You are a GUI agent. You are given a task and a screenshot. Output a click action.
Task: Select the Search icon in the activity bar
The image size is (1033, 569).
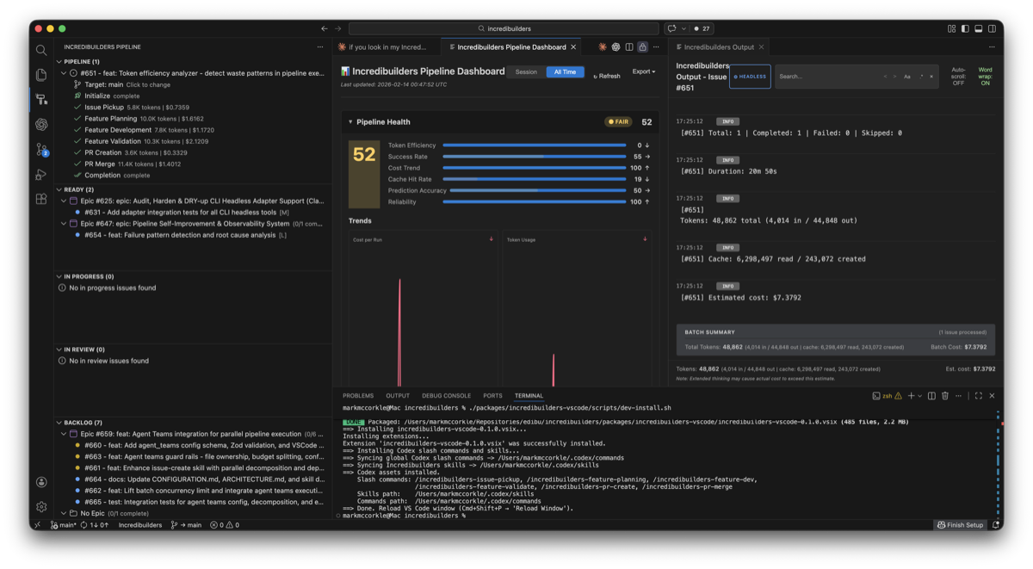[41, 50]
